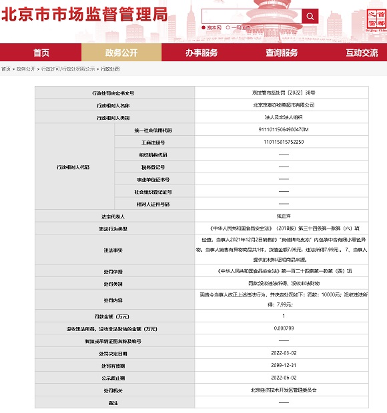
Task: Select the 一网通查 radio option
Action: pos(228,27)
